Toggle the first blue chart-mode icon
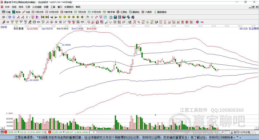Viewport: 259px width, 140px height. tap(10, 17)
